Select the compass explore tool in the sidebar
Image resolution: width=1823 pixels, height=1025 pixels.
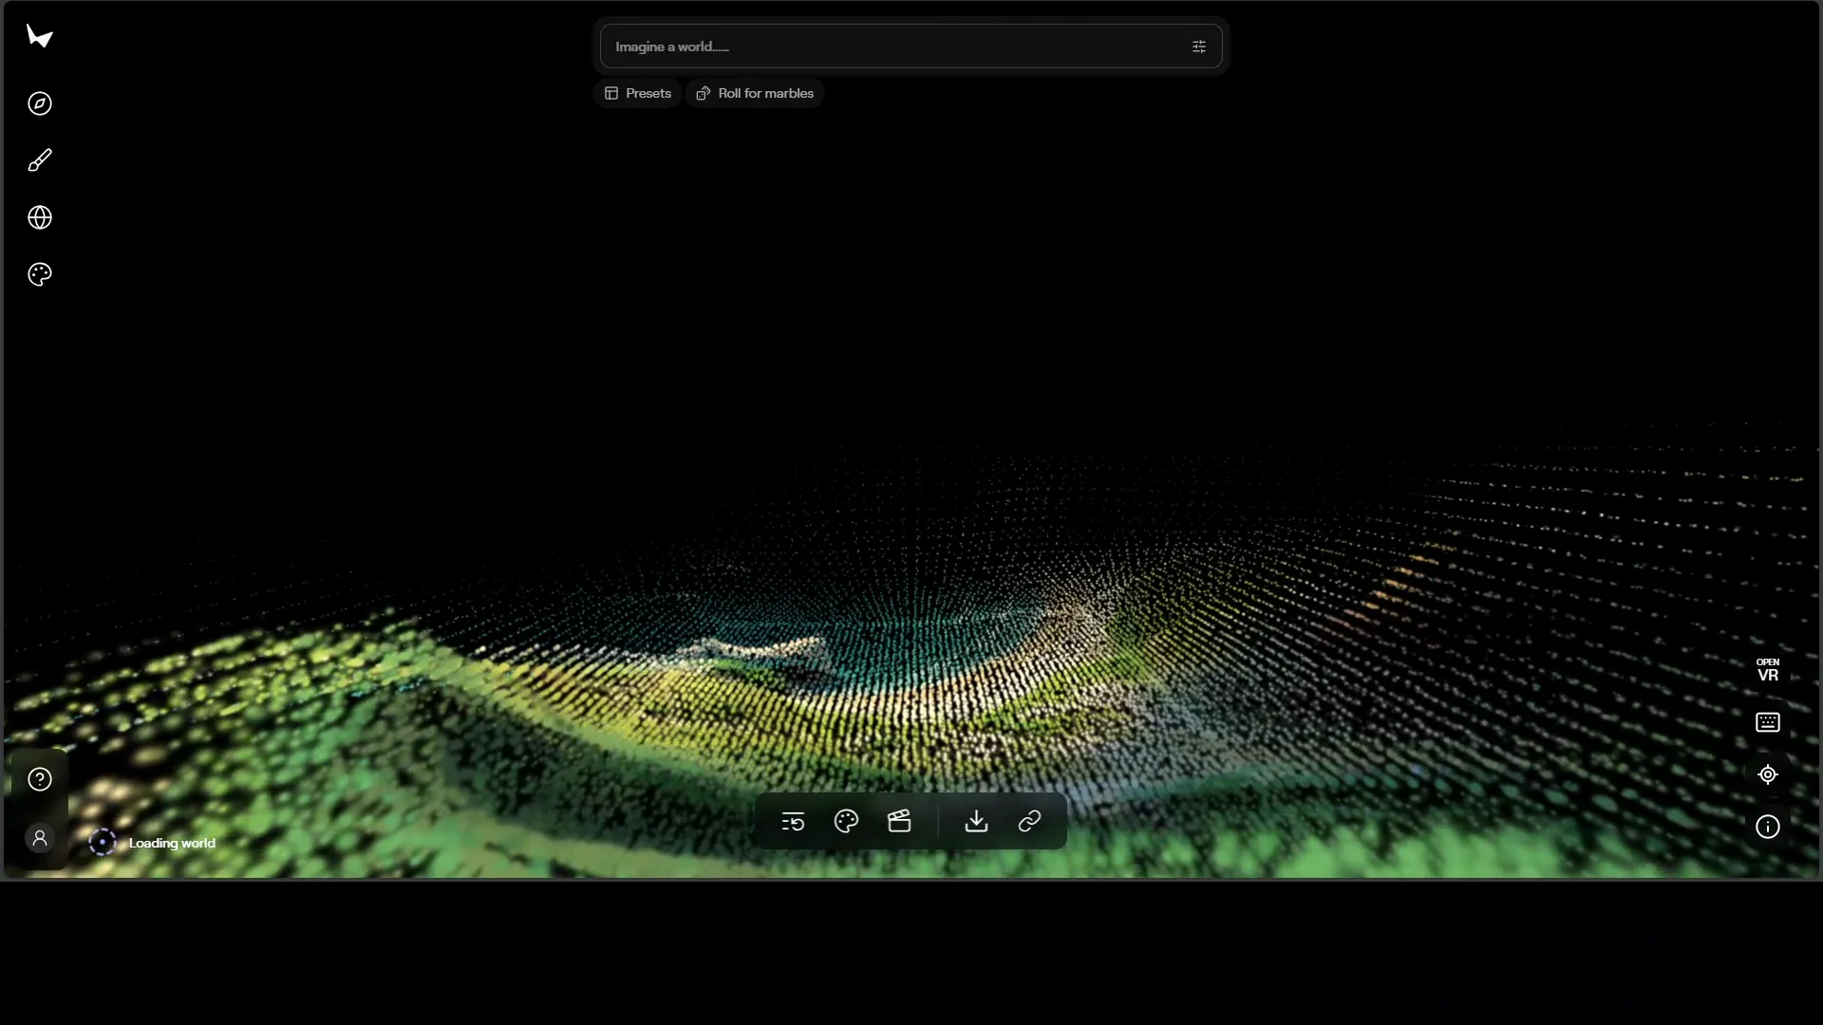coord(39,103)
